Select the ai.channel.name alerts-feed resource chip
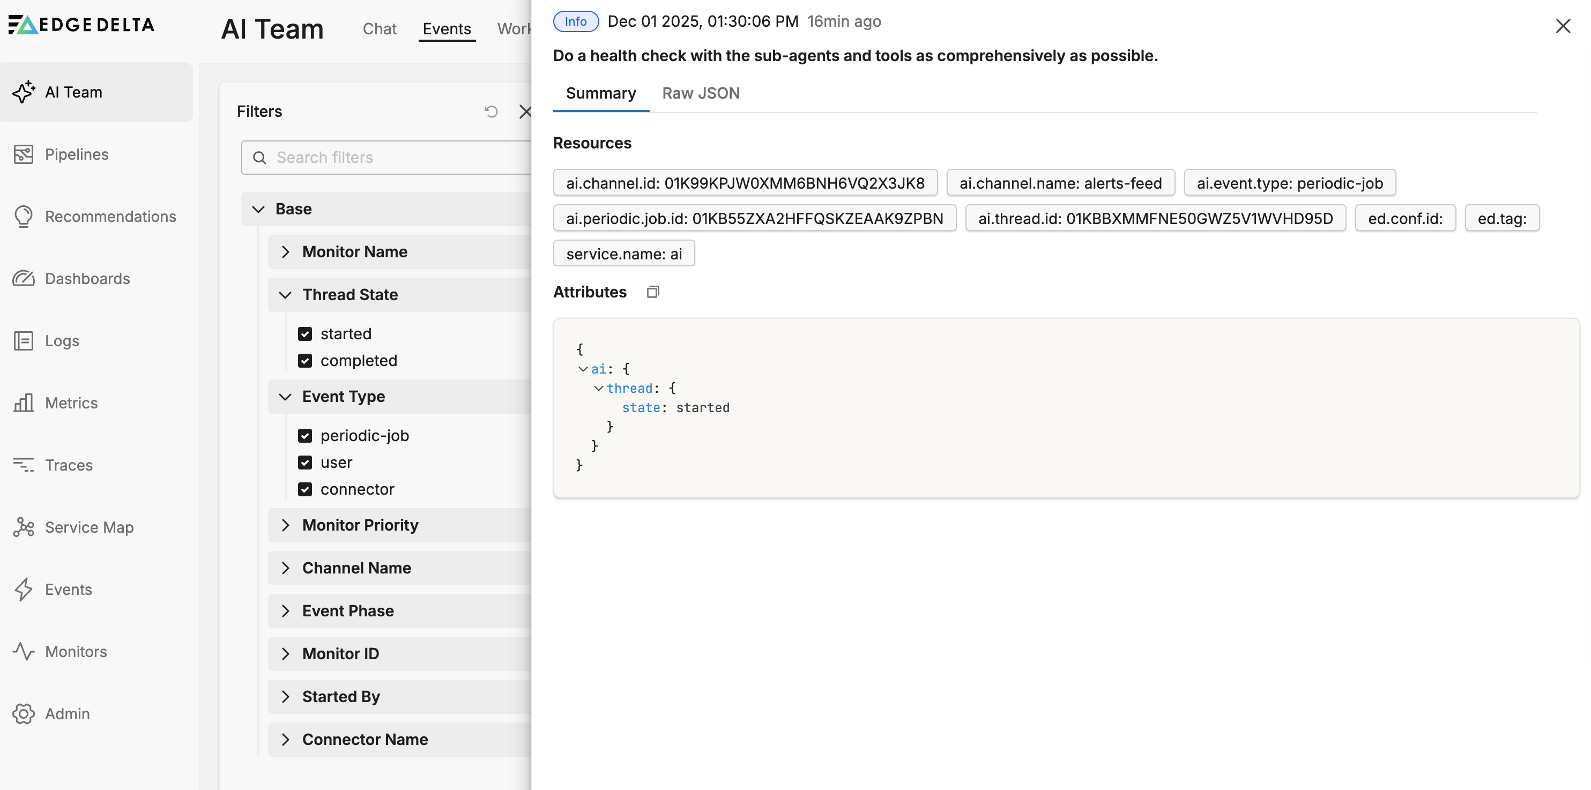This screenshot has width=1591, height=790. tap(1060, 182)
